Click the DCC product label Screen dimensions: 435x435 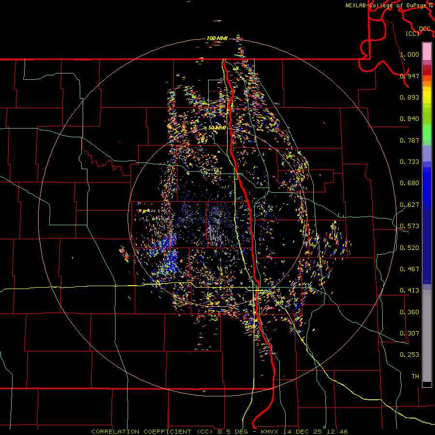click(425, 29)
